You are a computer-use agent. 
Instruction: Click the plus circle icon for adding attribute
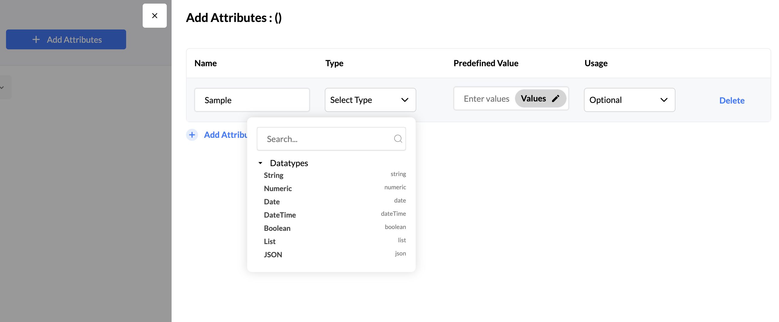(192, 135)
